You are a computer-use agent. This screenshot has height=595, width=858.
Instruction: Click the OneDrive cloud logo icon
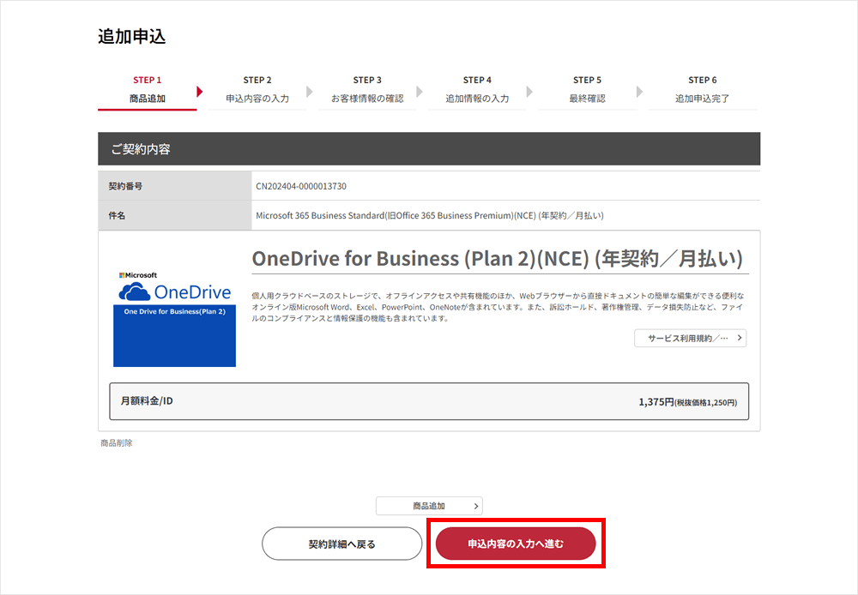pos(135,292)
